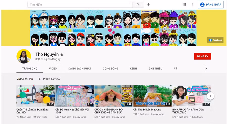Open the Danh sách phát tab
Viewport: 227px width, 124px height.
80,69
